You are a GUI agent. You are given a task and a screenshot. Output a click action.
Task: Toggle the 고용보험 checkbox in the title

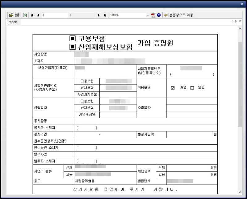pyautogui.click(x=73, y=38)
